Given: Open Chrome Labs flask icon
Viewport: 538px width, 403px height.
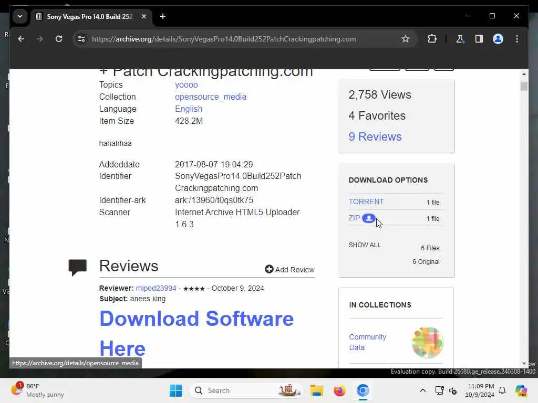Looking at the screenshot, I should pyautogui.click(x=460, y=39).
